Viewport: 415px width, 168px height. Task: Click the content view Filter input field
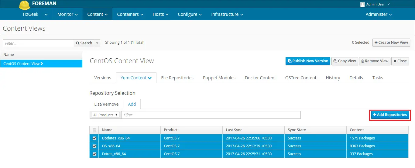coord(38,43)
